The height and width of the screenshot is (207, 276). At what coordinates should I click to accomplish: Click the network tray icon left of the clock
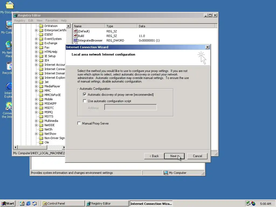(x=248, y=203)
